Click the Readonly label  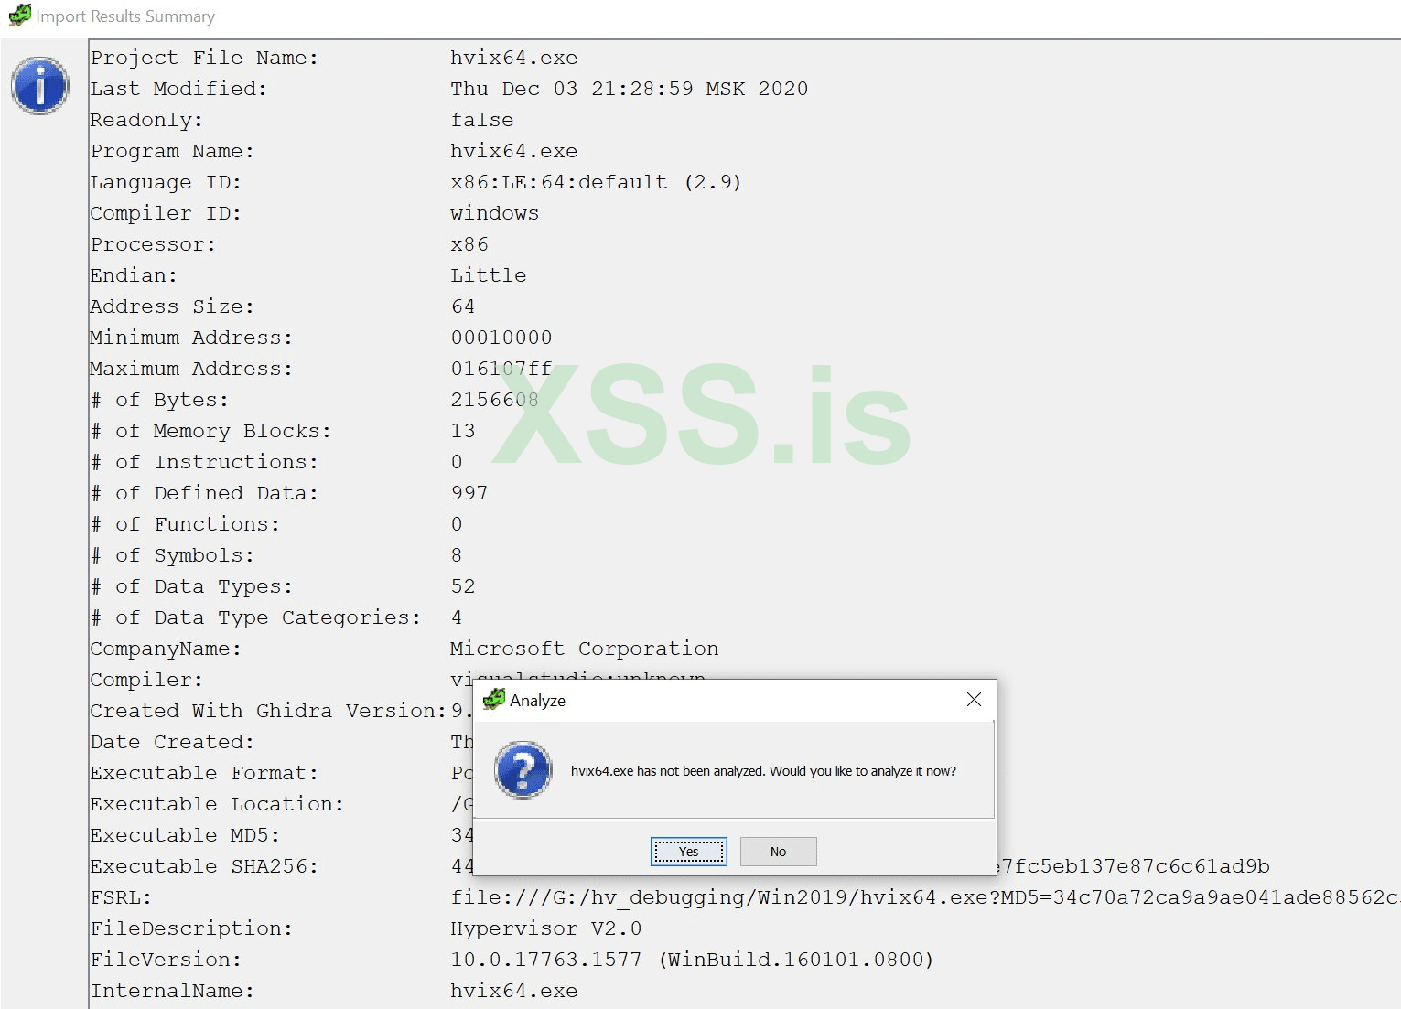click(146, 120)
